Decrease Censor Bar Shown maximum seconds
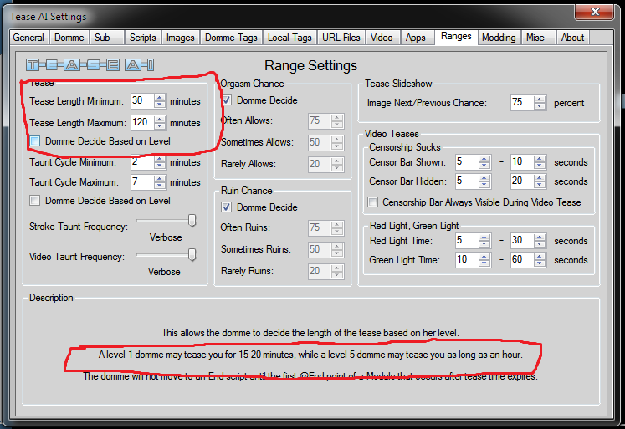The height and width of the screenshot is (429, 625). (540, 166)
